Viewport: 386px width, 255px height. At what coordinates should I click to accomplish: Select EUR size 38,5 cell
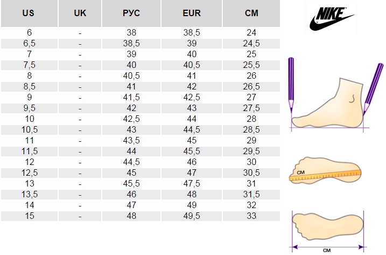192,32
